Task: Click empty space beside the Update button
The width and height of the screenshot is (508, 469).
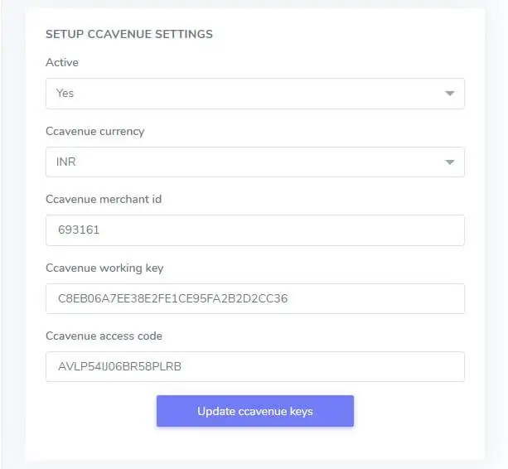Action: point(414,411)
